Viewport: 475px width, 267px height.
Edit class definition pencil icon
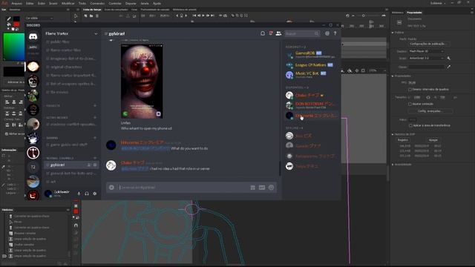click(x=448, y=67)
